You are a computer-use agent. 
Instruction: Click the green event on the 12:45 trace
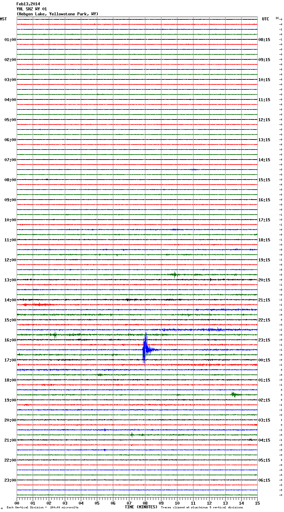(x=174, y=275)
